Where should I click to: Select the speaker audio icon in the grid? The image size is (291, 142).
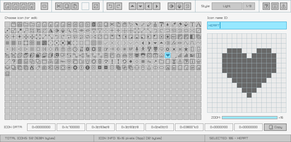coord(168,43)
